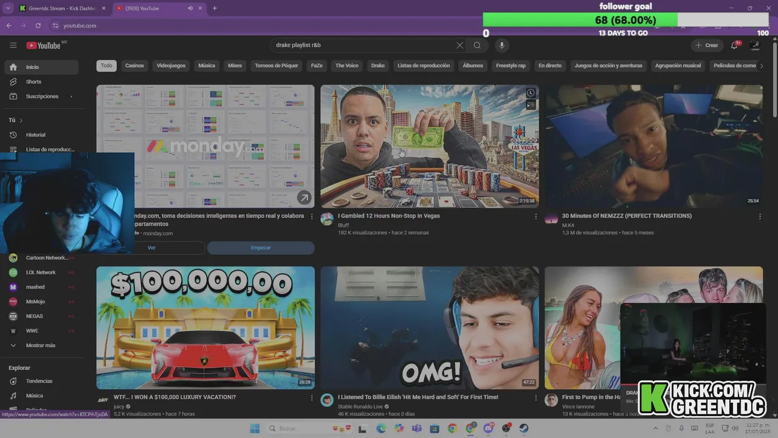
Task: Open options for Billie Eilish reaction video
Action: [x=535, y=397]
